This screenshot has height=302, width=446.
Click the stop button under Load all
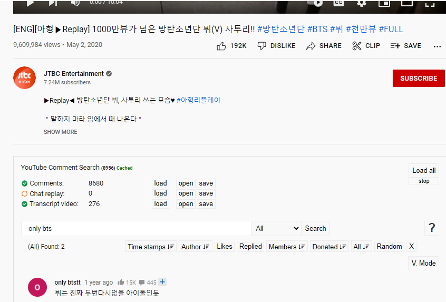pos(424,181)
